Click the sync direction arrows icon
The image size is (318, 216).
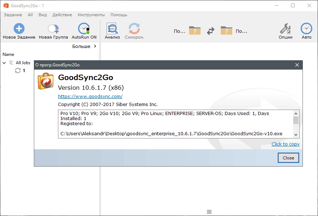[x=211, y=31]
